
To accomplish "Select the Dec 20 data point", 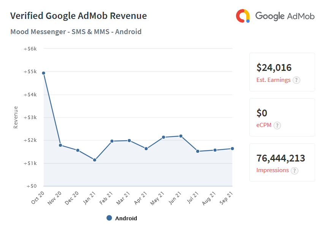I will tap(78, 150).
